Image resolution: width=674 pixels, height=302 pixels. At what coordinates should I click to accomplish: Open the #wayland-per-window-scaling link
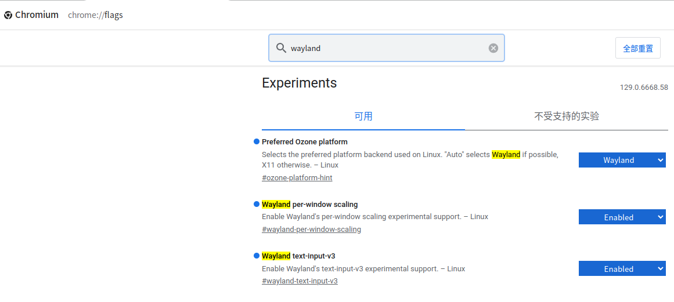click(x=311, y=229)
